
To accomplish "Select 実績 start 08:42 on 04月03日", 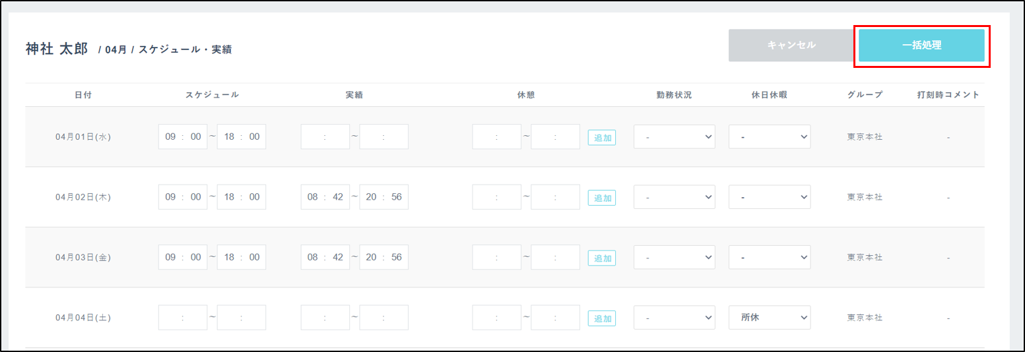I will point(325,257).
